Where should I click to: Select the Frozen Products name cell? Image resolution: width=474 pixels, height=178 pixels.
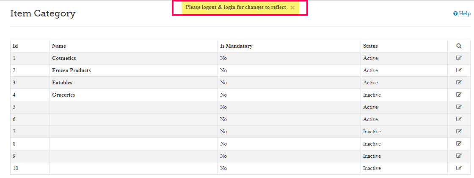(x=72, y=70)
